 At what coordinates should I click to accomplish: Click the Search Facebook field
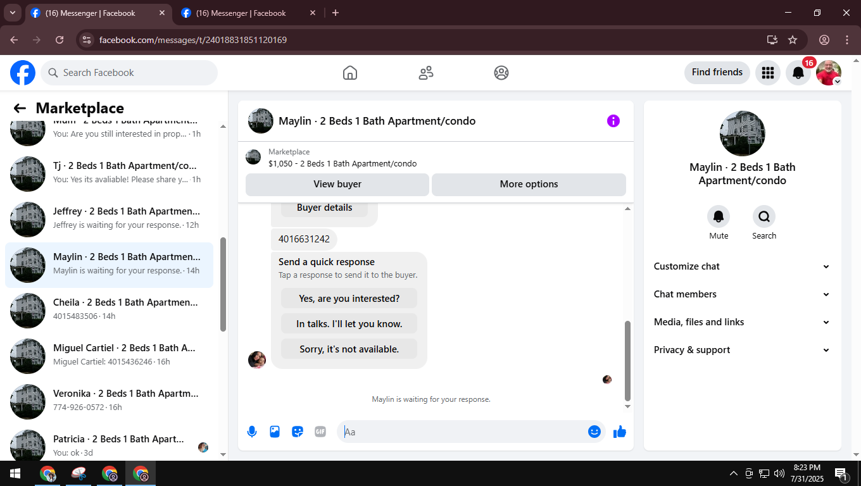129,73
